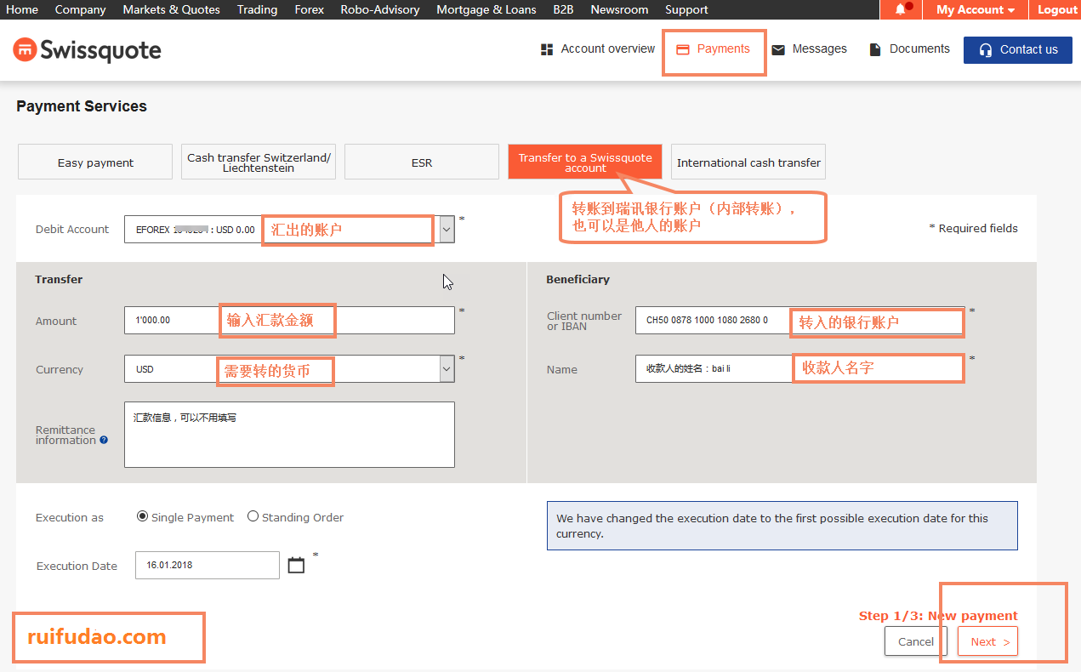Open the Trading menu item
The height and width of the screenshot is (672, 1081).
(x=257, y=9)
